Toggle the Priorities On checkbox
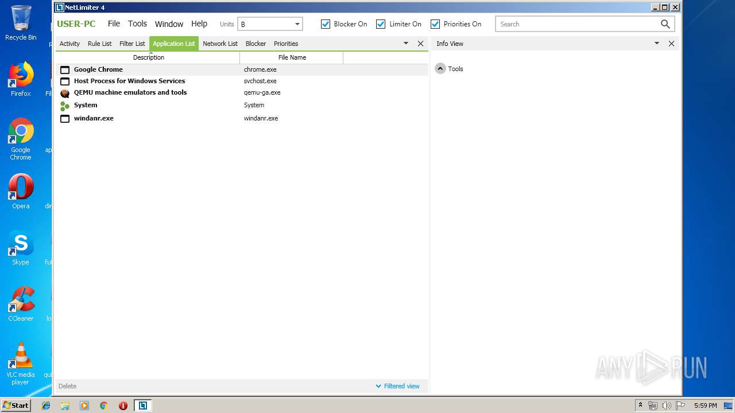The height and width of the screenshot is (413, 735). click(x=435, y=24)
